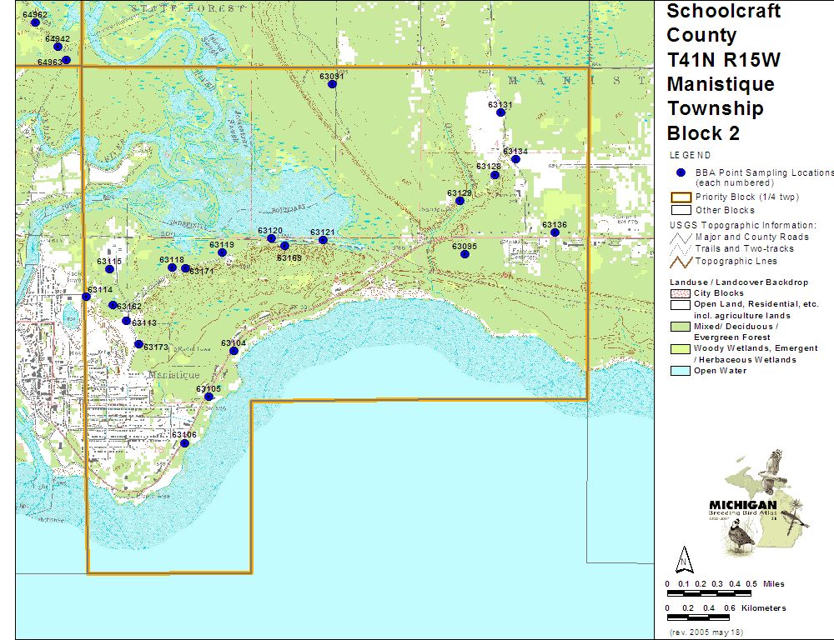Select sampling point 63131
Screen dimensions: 834x640
(x=500, y=113)
